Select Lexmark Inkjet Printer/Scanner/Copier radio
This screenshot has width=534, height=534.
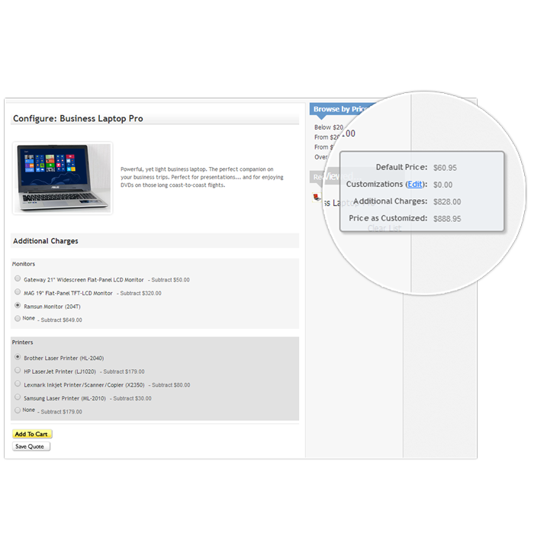tap(18, 384)
